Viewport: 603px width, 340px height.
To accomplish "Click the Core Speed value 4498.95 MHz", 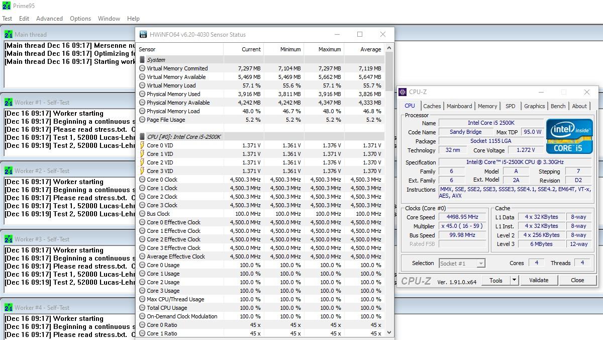I will (462, 217).
